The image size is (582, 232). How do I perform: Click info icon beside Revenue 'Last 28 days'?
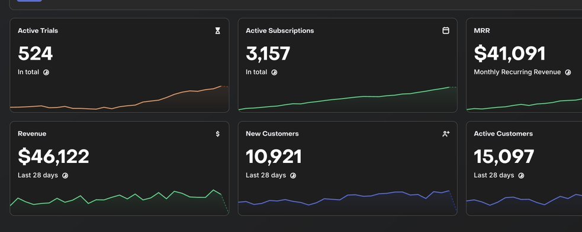(x=65, y=175)
